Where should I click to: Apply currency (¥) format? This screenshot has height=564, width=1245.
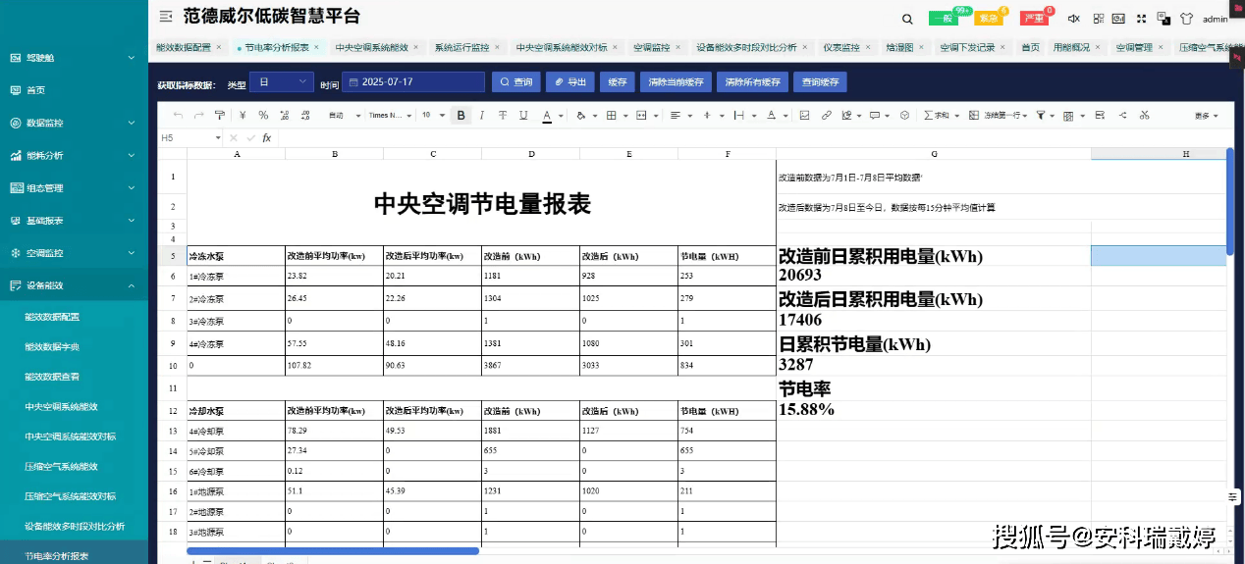coord(243,116)
